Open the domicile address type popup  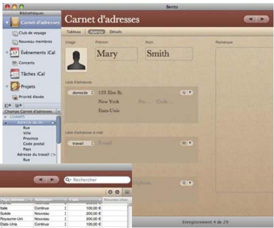(x=81, y=92)
